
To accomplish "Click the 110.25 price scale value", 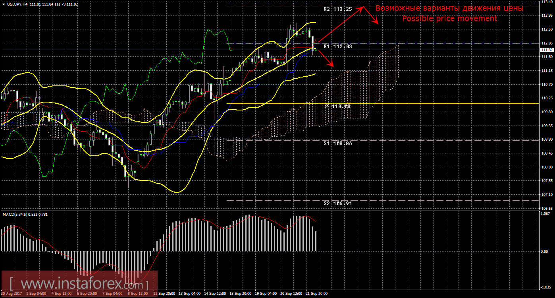I will 547,98.
